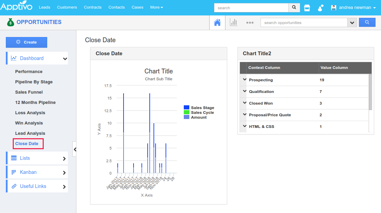381x213 pixels.
Task: Open andrea newman user account dropdown
Action: [353, 8]
